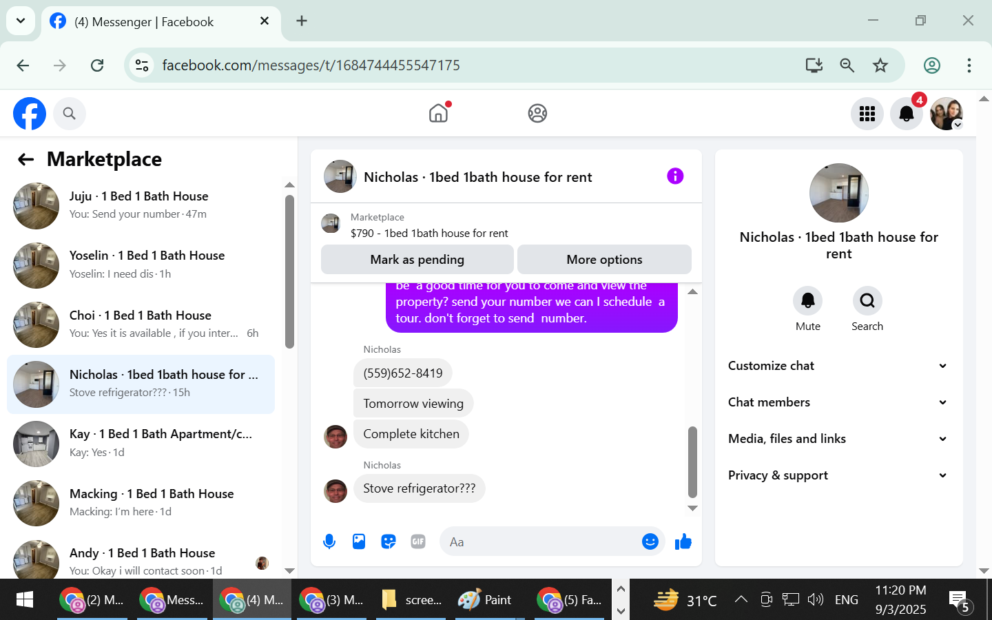Open Paint from the taskbar

pos(486,600)
